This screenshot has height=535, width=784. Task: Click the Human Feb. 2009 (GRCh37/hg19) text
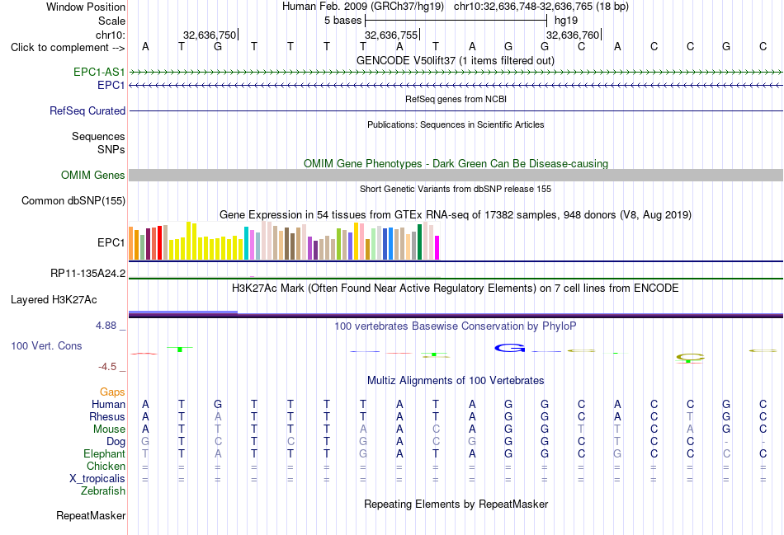pyautogui.click(x=363, y=7)
